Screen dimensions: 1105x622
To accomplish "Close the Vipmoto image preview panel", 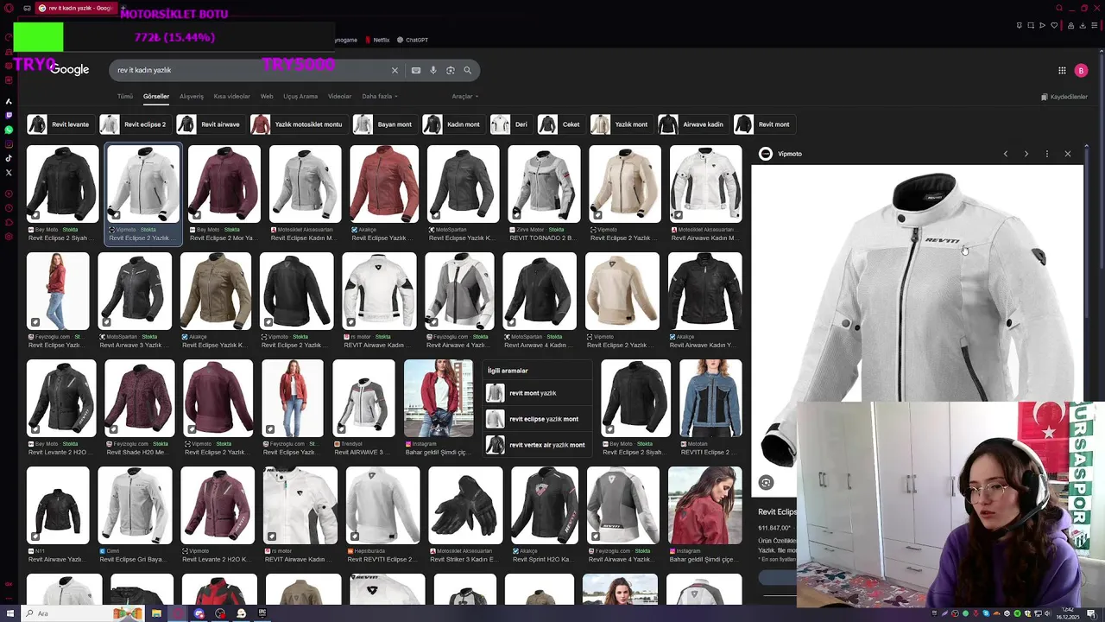I will pos(1068,154).
